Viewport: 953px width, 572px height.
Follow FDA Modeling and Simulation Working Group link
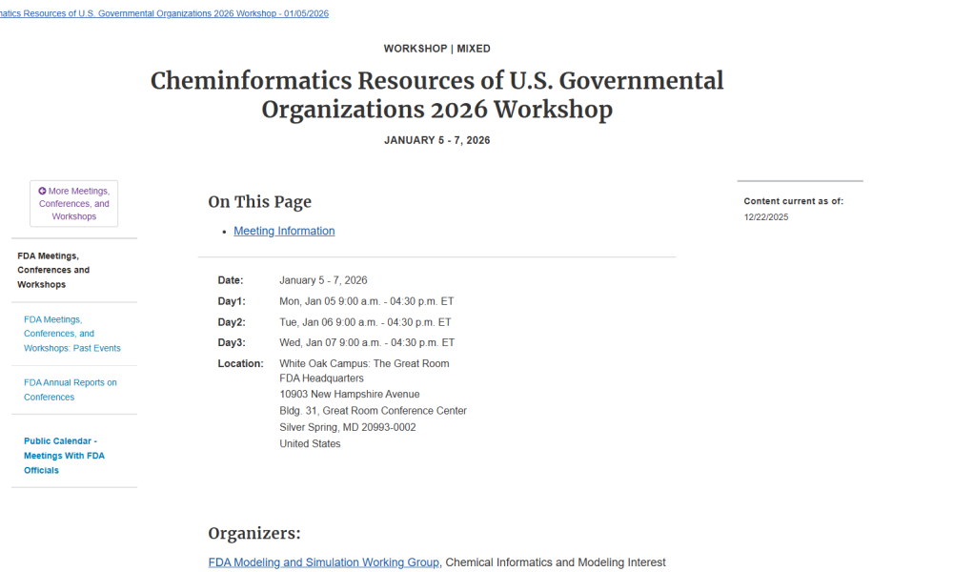323,562
